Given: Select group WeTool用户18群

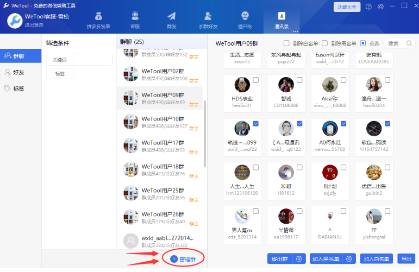Looking at the screenshot, I should 160,169.
